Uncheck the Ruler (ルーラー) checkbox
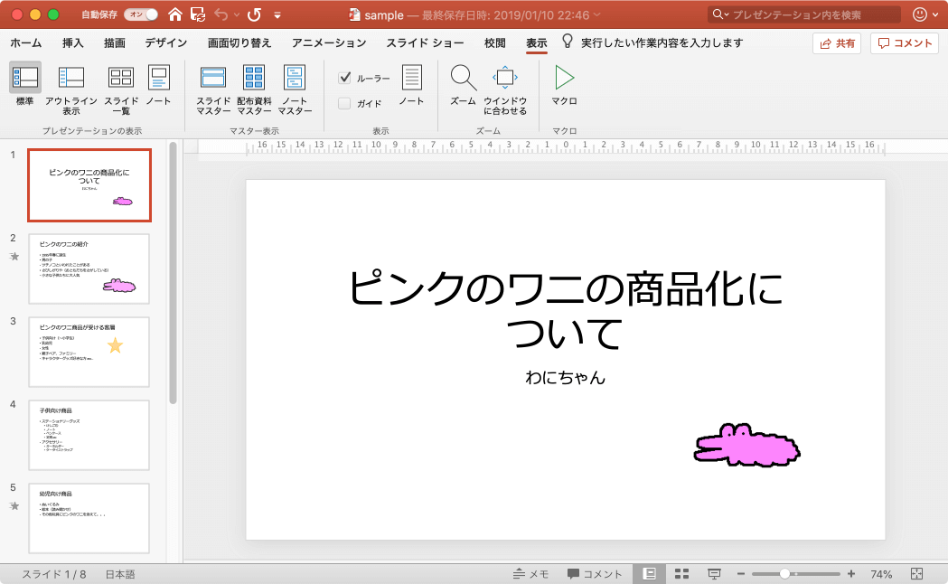The image size is (948, 584). [x=344, y=78]
